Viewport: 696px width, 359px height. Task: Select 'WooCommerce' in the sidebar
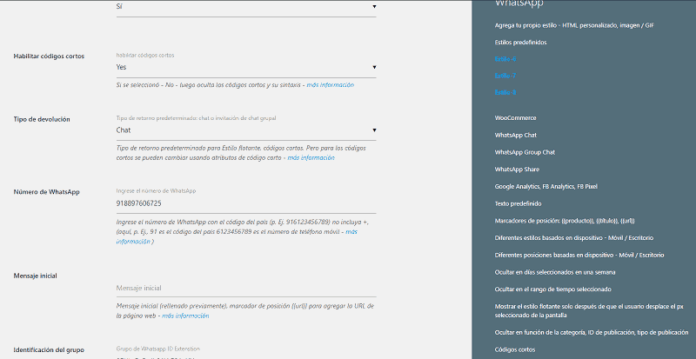tap(515, 118)
